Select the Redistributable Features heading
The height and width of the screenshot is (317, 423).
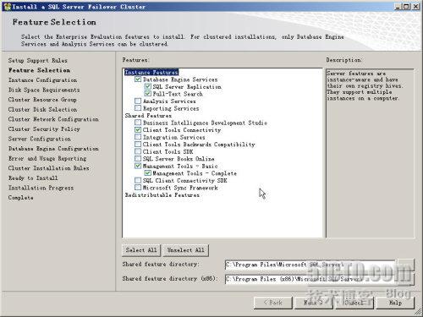[x=162, y=195]
